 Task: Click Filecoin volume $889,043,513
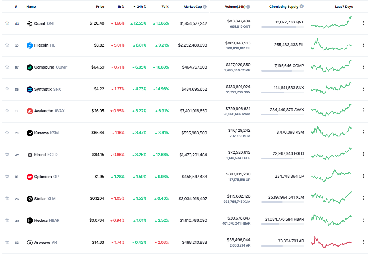[x=238, y=43]
